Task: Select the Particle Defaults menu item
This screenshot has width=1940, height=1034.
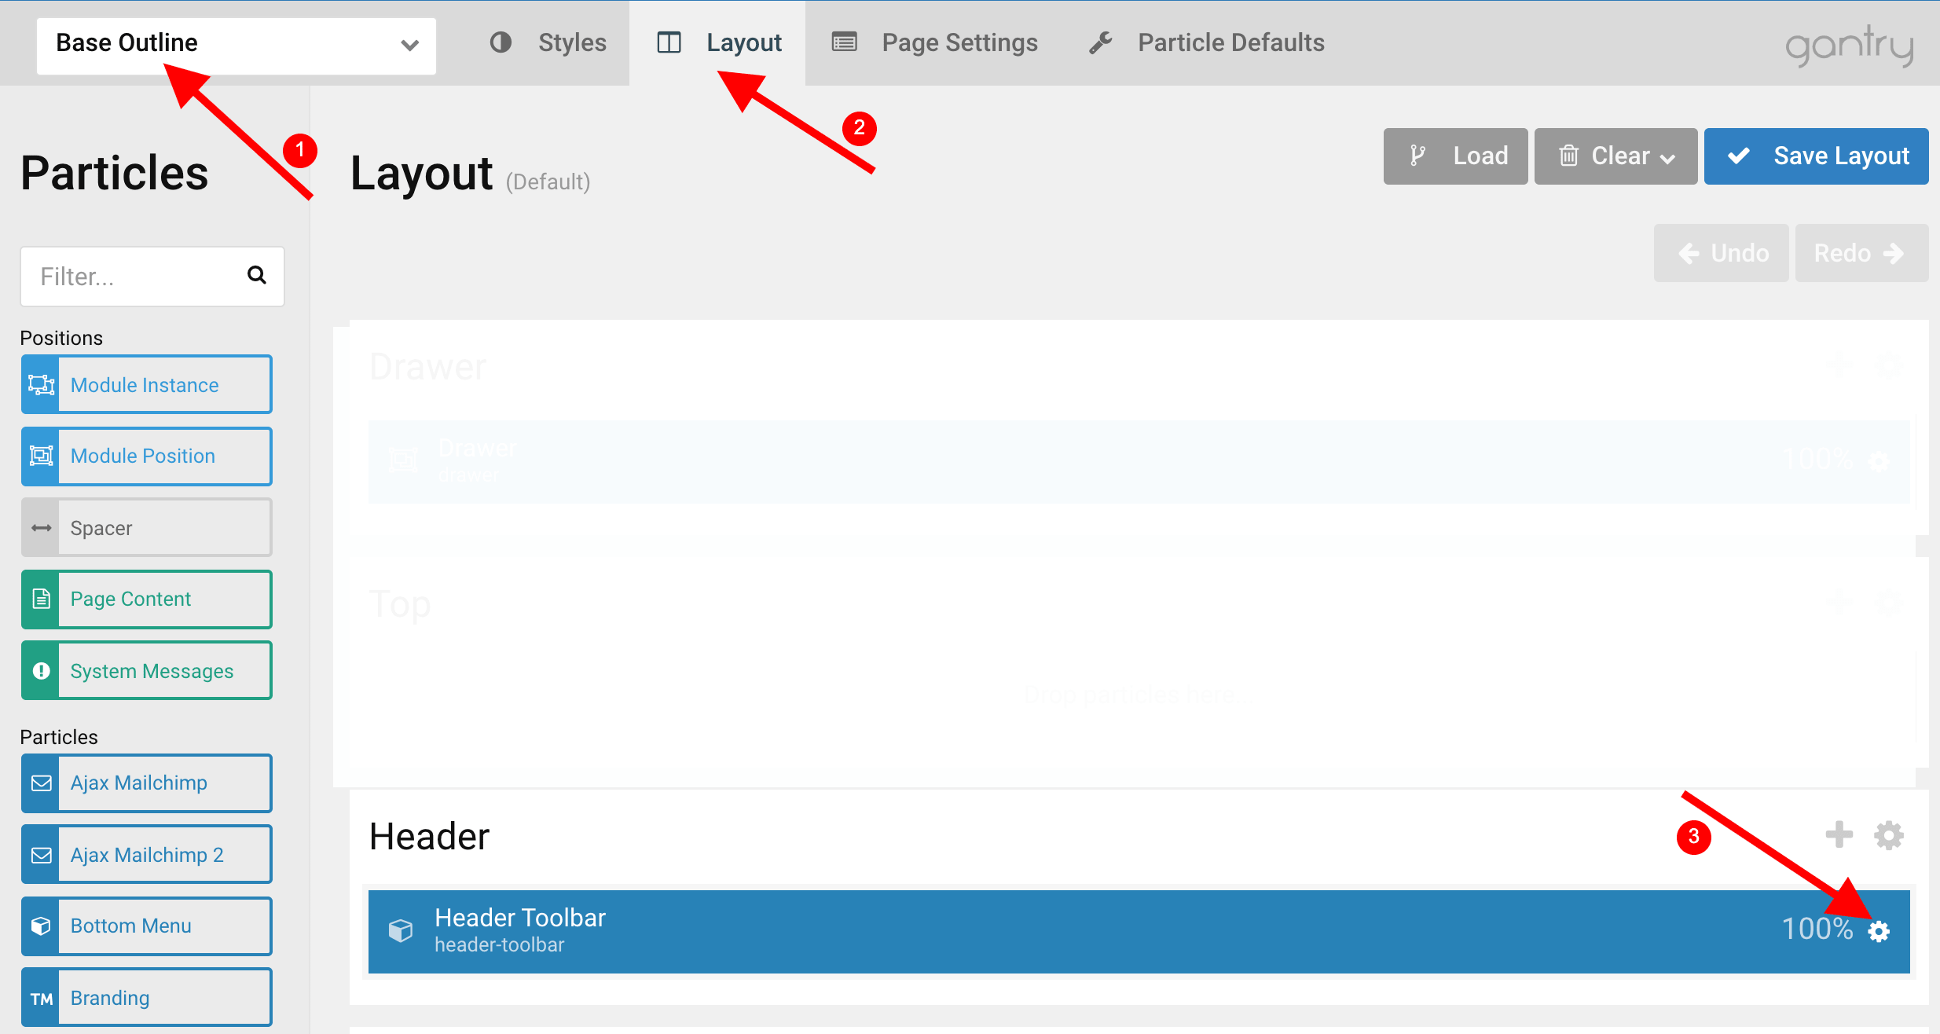Action: [1232, 41]
